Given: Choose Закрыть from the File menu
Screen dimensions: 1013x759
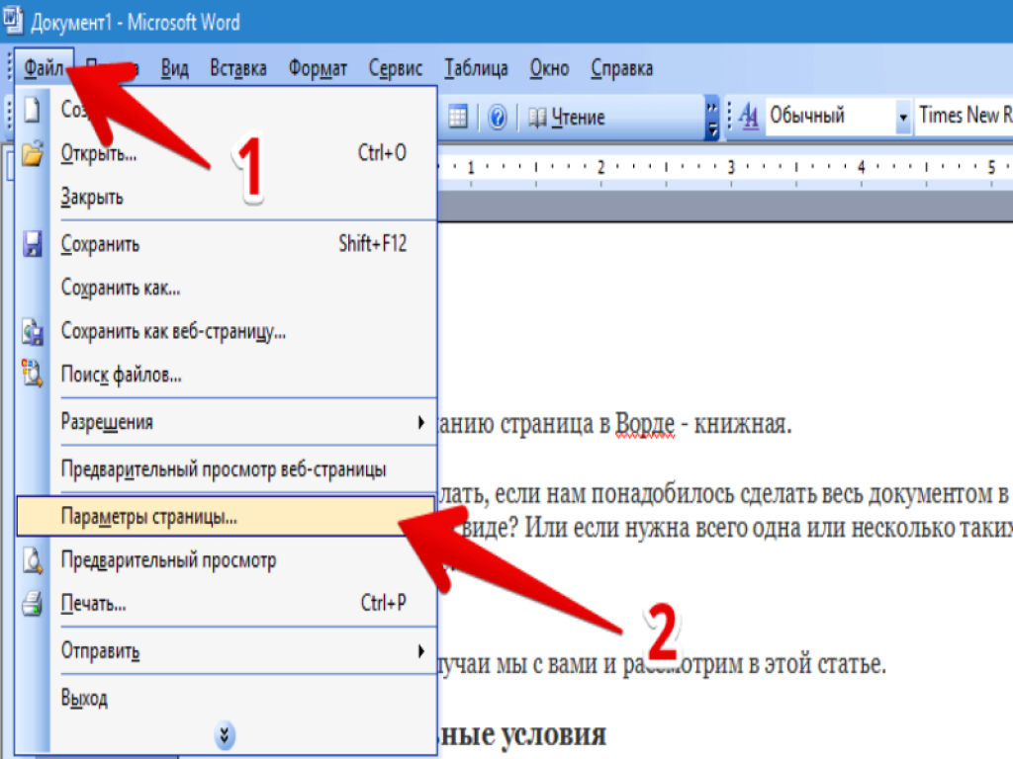Looking at the screenshot, I should click(227, 197).
